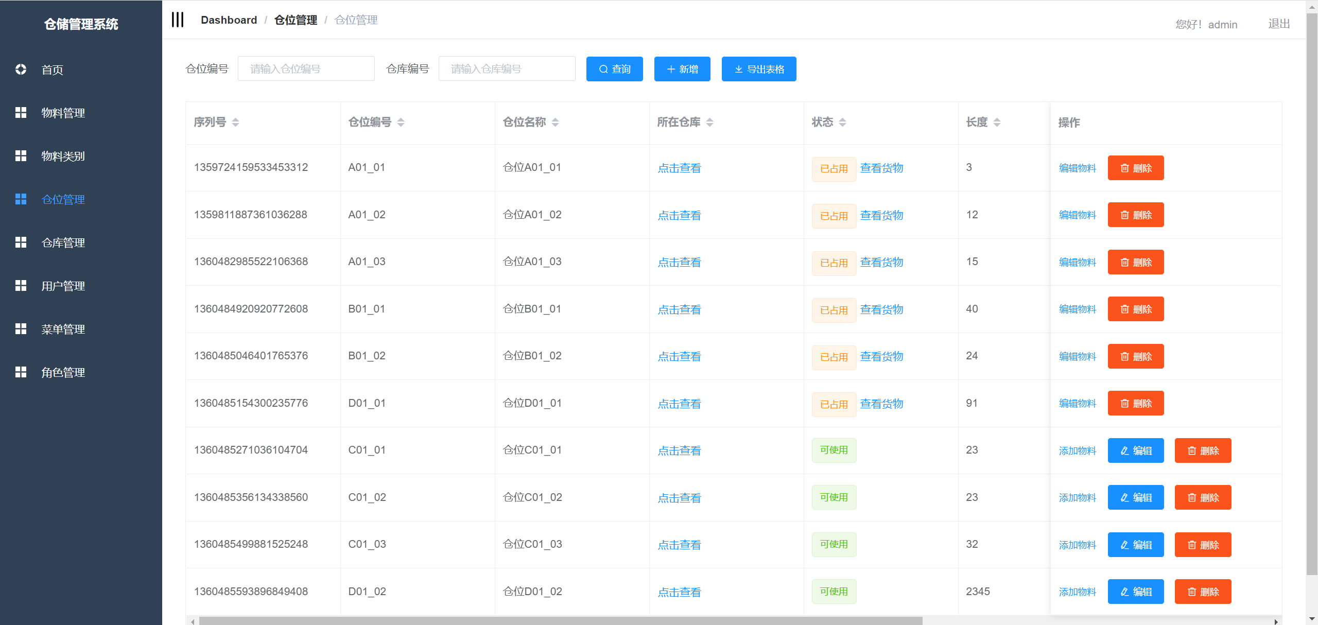1318x625 pixels.
Task: Click serial number 1359724159533453312
Action: coord(251,167)
